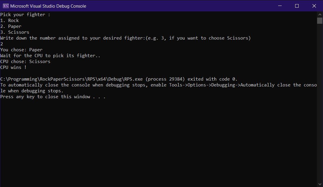
Task: Click option 3. Scissors in the list
Action: 15,32
